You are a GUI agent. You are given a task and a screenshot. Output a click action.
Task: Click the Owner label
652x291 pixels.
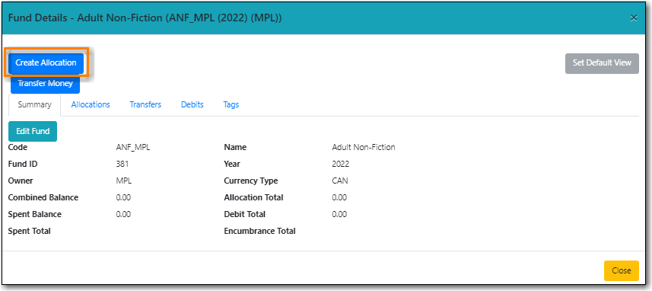click(21, 181)
